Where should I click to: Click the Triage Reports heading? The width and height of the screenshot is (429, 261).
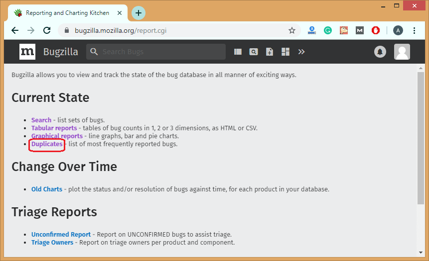coord(54,212)
